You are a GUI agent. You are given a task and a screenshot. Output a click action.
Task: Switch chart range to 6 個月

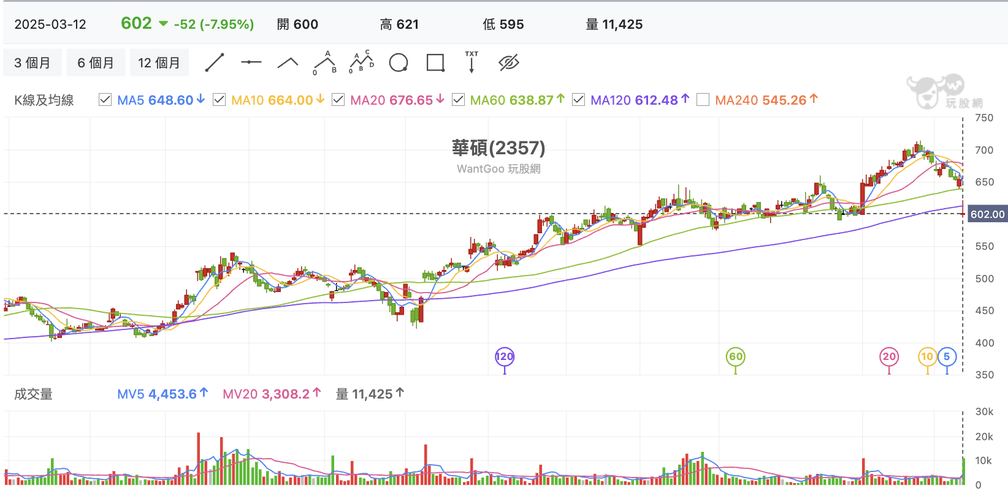pos(96,63)
